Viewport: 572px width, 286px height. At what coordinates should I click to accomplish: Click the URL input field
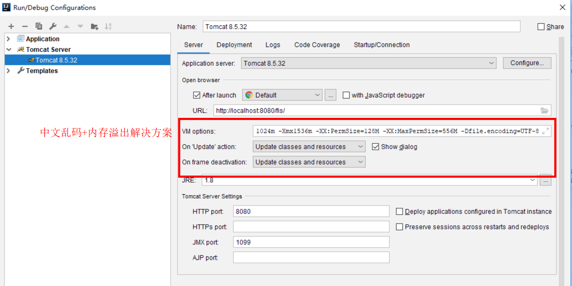coord(382,110)
